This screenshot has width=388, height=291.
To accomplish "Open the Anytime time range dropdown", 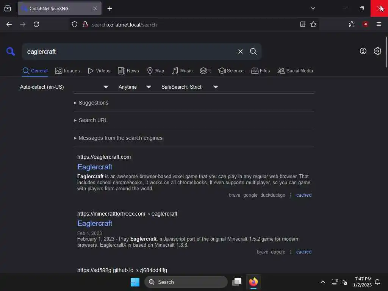I will 135,87.
